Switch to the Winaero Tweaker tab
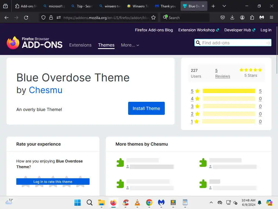Viewport: 278px width, 209px height. point(138,6)
